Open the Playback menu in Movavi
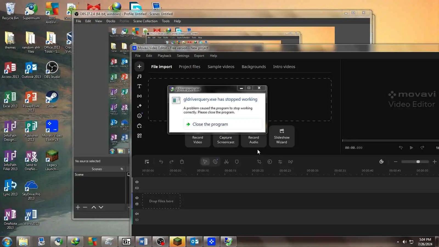 [164, 56]
